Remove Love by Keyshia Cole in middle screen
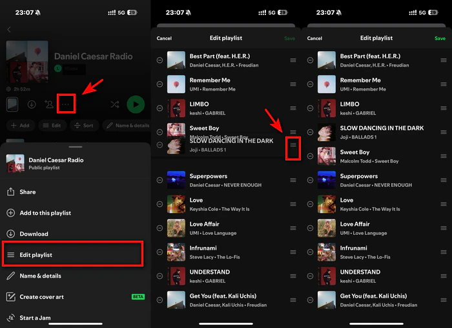452x328 pixels. tap(159, 204)
